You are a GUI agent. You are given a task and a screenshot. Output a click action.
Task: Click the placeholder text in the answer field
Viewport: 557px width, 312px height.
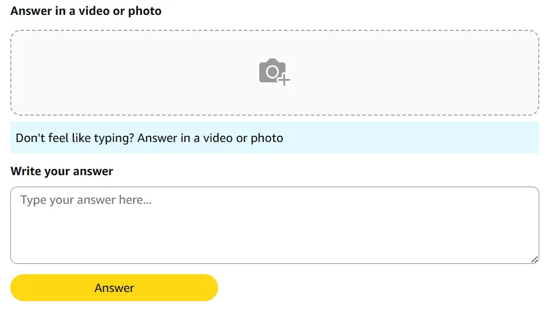[86, 200]
